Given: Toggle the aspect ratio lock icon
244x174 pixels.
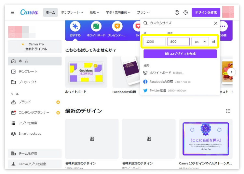Looking at the screenshot, I should (214, 42).
